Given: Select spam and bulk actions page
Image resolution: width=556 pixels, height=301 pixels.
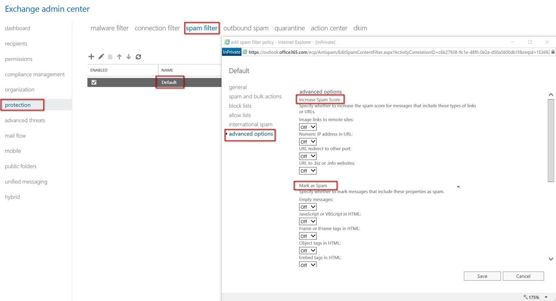Looking at the screenshot, I should [255, 97].
